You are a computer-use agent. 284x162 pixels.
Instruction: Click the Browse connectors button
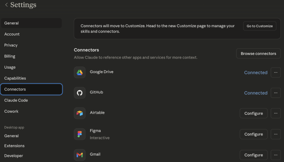(258, 54)
